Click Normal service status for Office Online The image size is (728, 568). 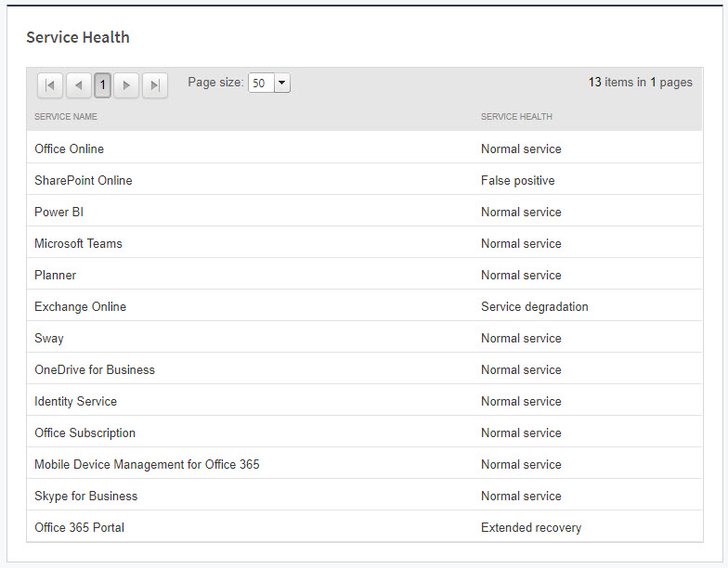click(x=521, y=148)
